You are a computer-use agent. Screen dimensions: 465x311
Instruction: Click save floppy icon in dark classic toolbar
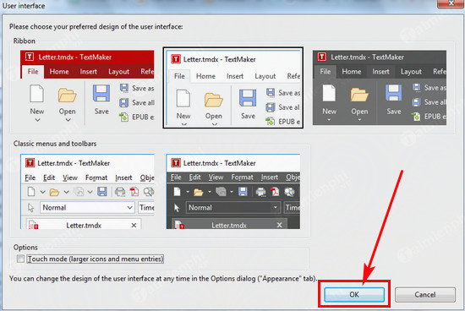click(243, 192)
